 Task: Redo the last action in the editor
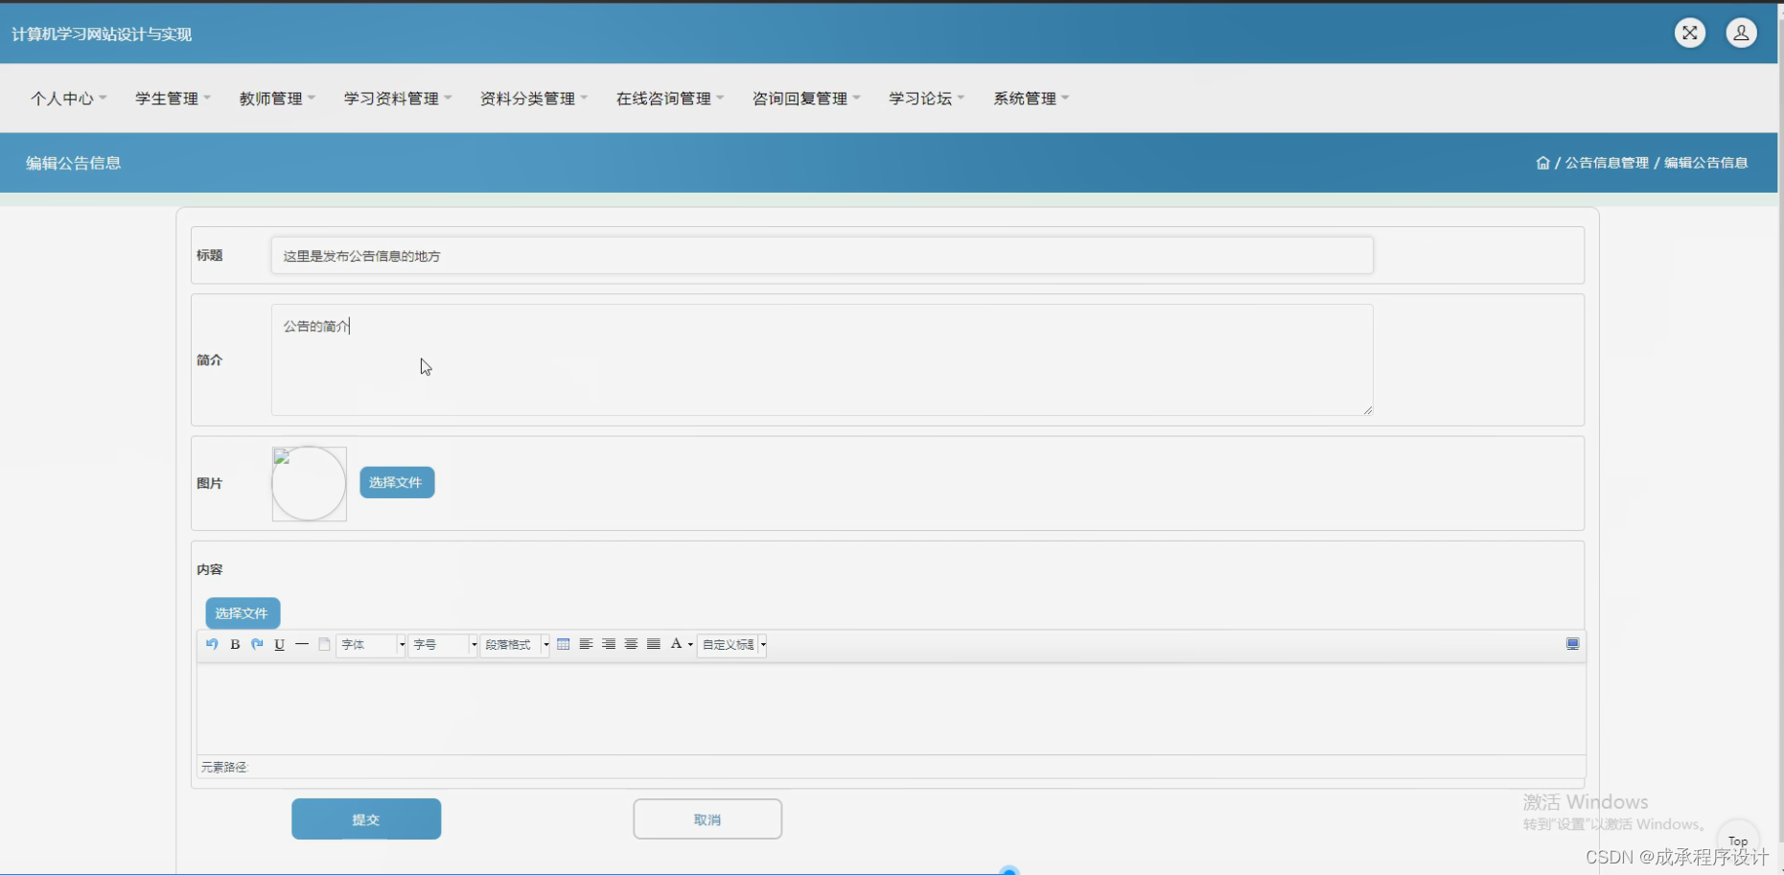point(257,644)
